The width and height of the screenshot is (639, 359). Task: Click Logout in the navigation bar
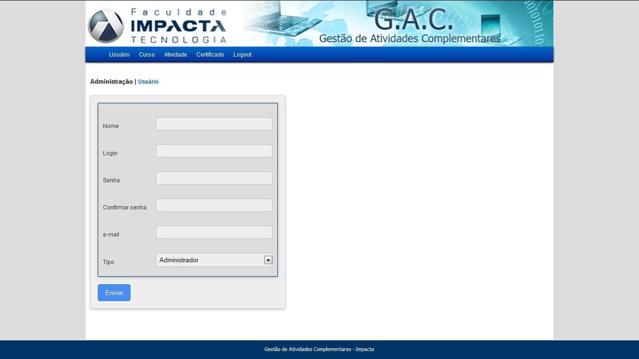[242, 54]
